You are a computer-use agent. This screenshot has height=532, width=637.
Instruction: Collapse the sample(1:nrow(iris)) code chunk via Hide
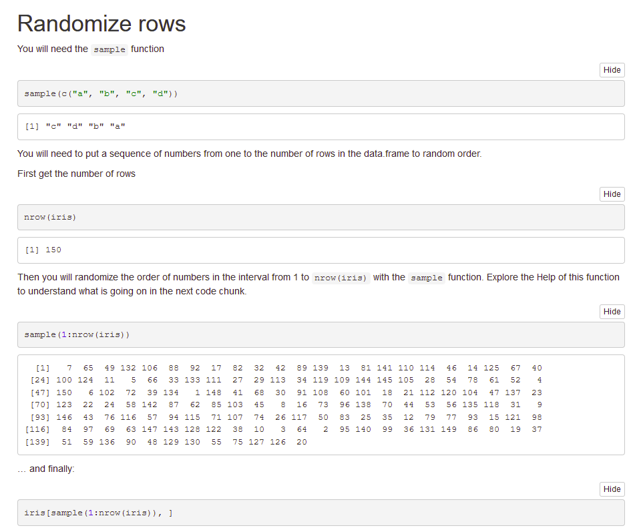click(612, 312)
